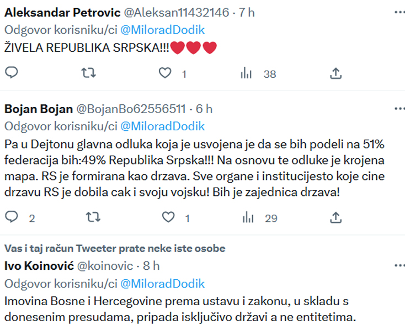Open @BojanBo62556511 handle link
Image resolution: width=405 pixels, height=331 pixels.
point(131,109)
